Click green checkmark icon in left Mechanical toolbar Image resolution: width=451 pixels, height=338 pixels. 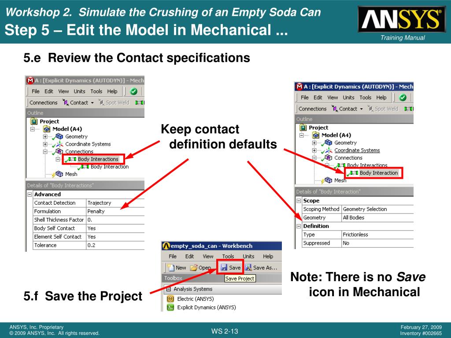(133, 92)
